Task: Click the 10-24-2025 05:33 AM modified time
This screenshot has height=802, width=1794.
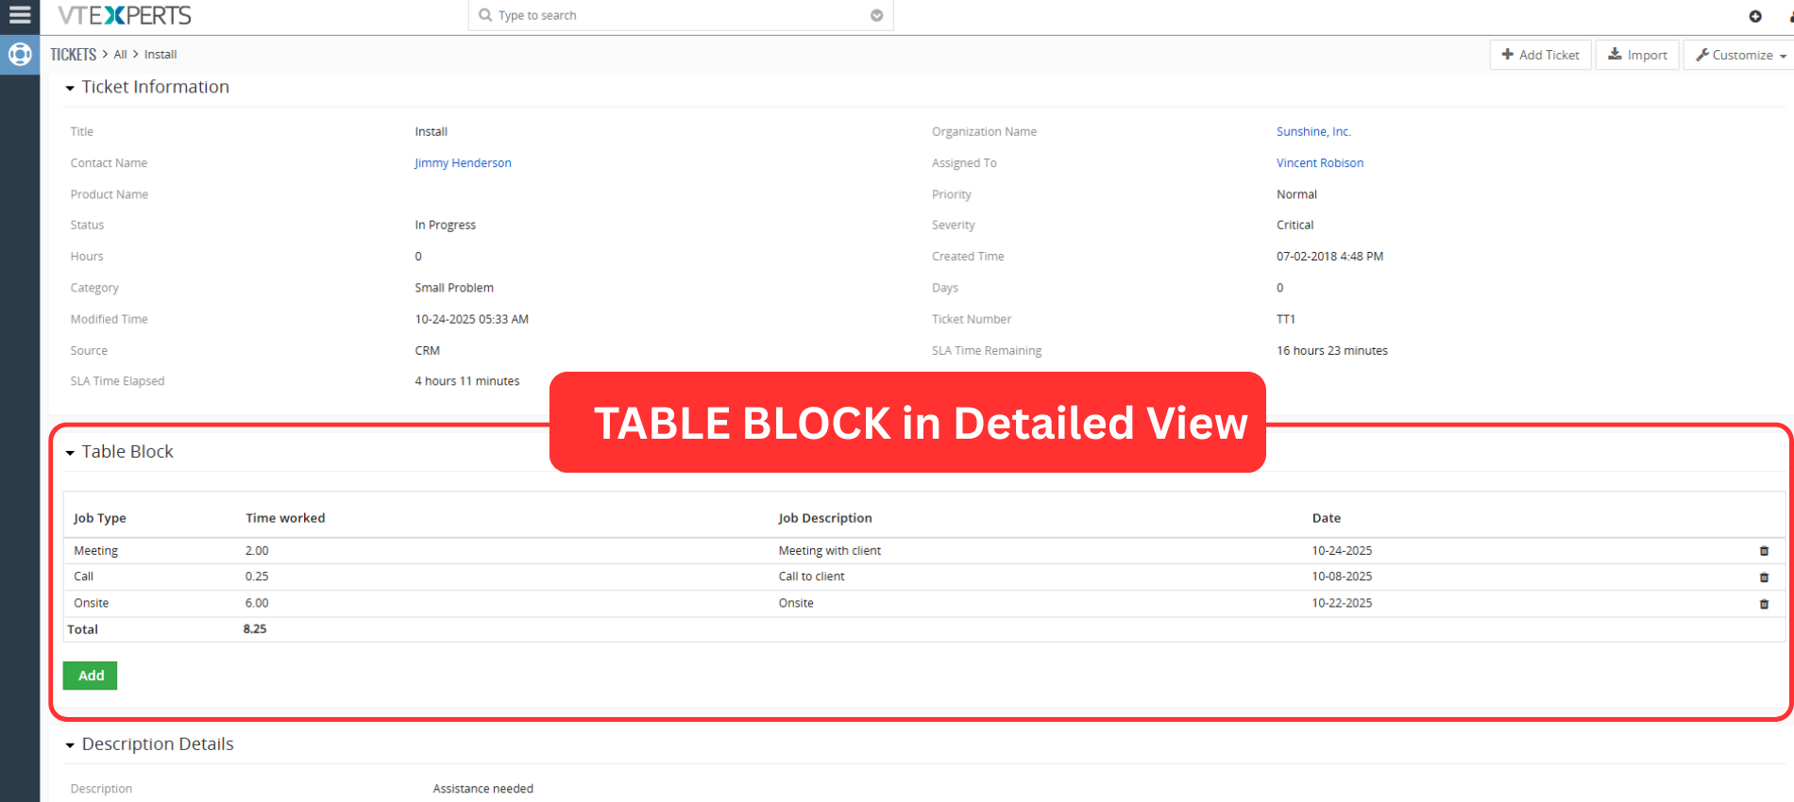Action: click(x=472, y=319)
